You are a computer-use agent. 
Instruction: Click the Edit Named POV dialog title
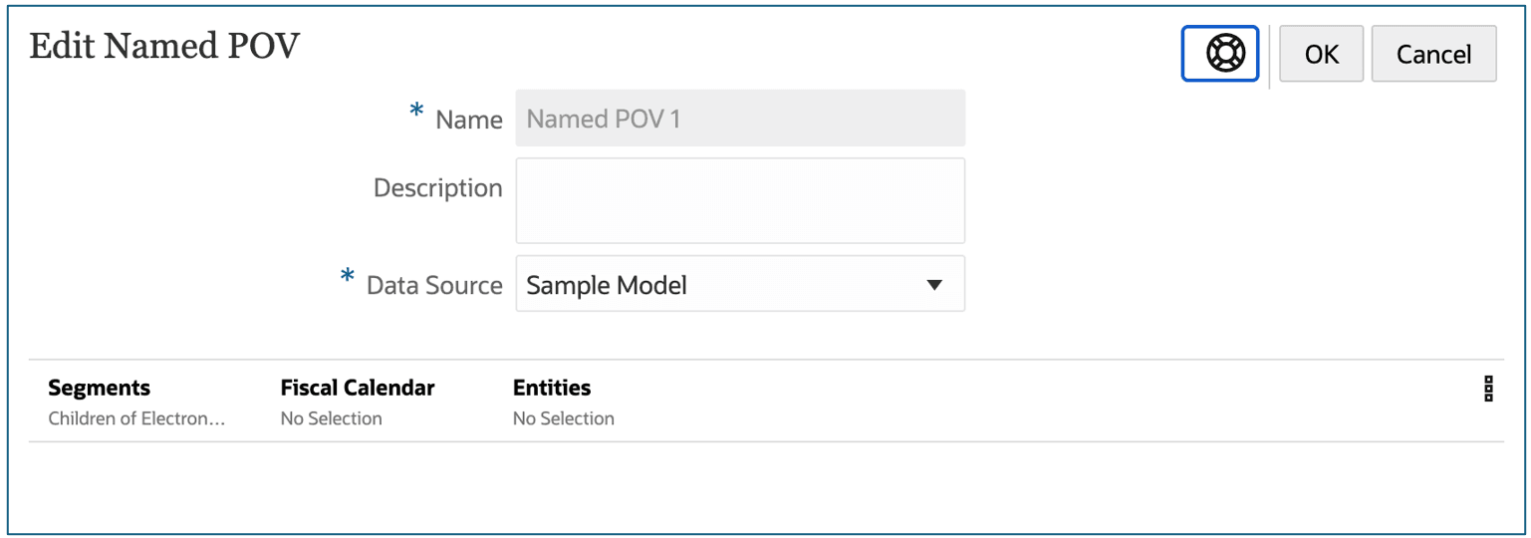coord(164,46)
